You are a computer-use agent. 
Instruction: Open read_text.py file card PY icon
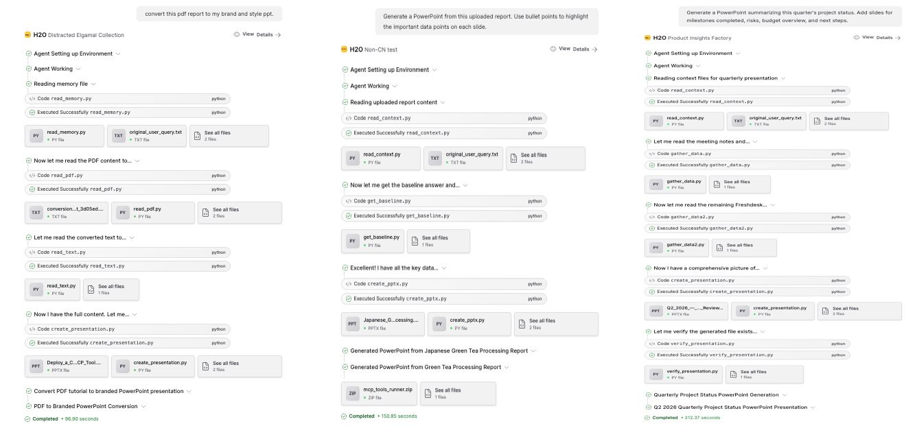click(x=36, y=289)
